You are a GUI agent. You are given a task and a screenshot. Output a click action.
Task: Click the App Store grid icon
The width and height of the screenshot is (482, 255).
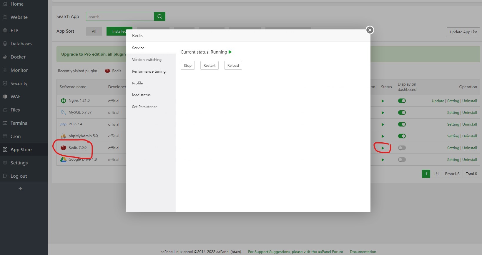pyautogui.click(x=5, y=149)
